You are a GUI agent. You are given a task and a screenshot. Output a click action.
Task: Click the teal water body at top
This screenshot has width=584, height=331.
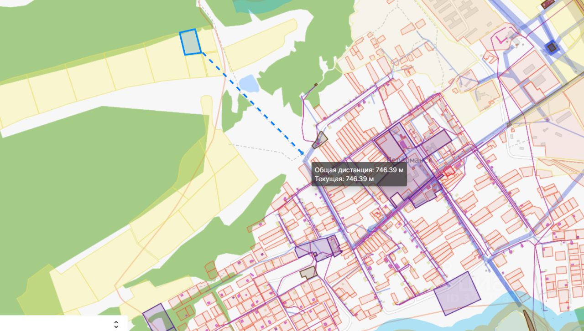[262, 5]
